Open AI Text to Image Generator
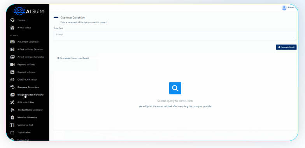This screenshot has width=305, height=148. pos(31,57)
